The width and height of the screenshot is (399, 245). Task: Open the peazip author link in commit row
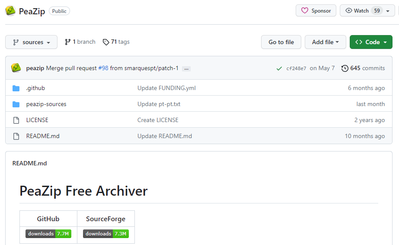point(35,68)
